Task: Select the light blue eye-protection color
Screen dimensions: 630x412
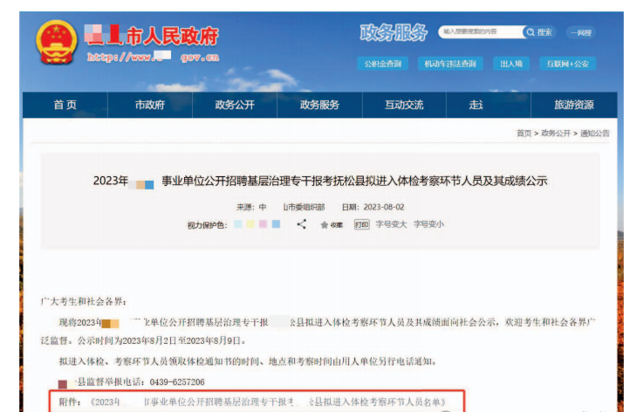Action: (238, 224)
